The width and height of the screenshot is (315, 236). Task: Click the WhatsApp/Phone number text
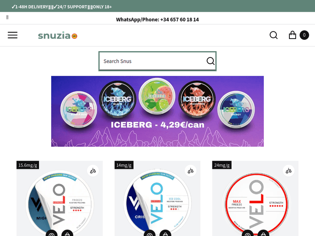click(157, 19)
